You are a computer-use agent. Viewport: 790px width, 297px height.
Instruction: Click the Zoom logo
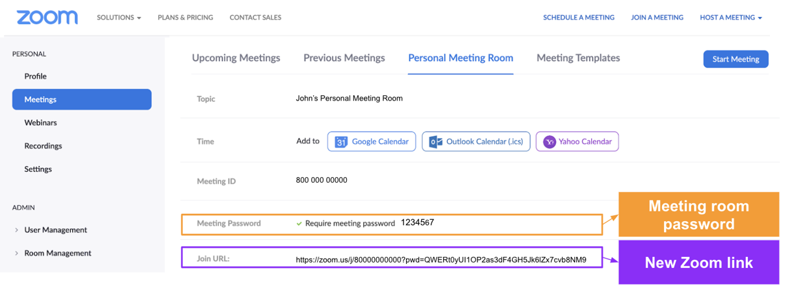(x=47, y=18)
